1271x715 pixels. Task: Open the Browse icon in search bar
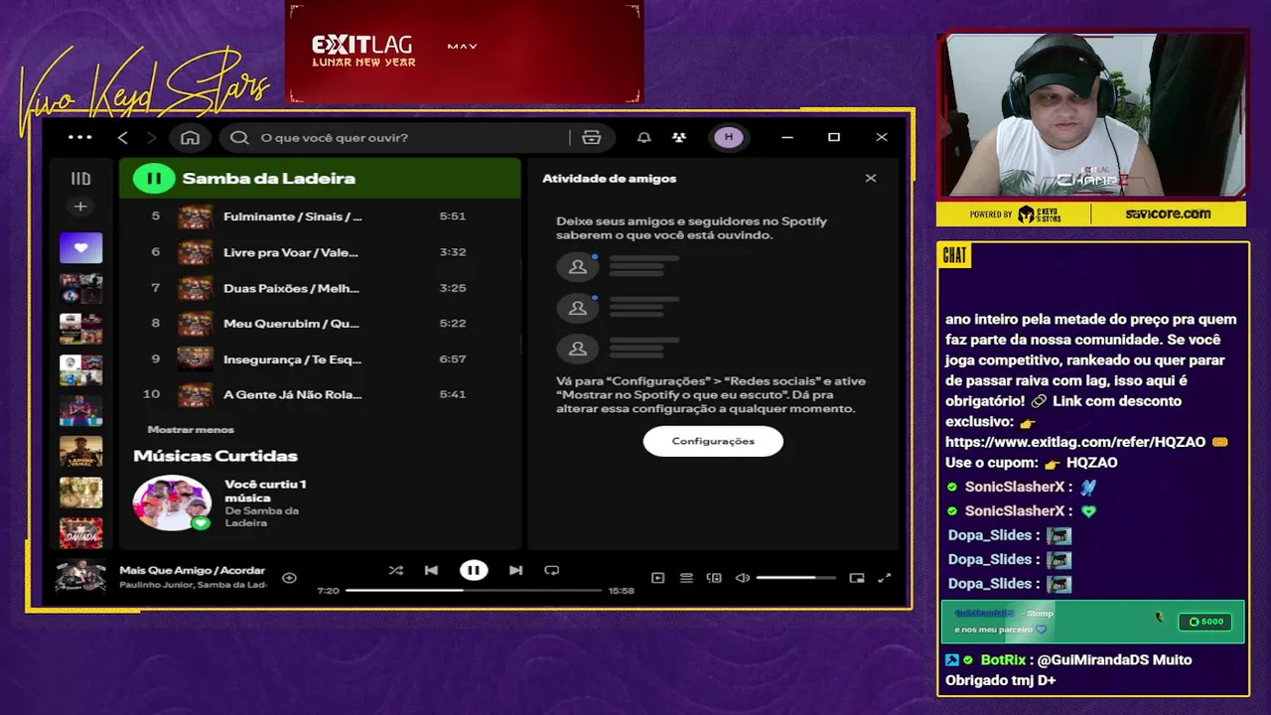(x=592, y=137)
